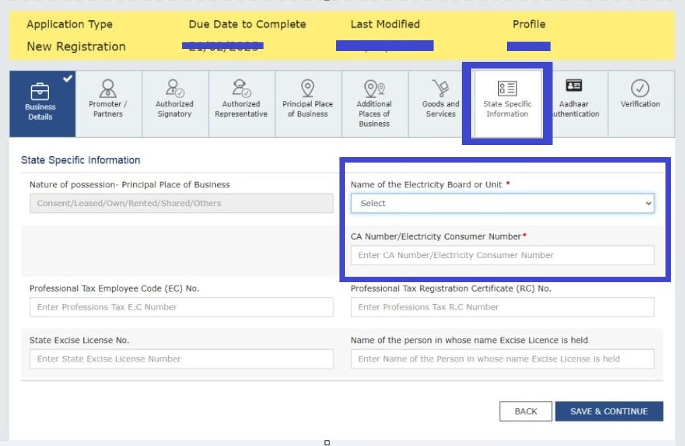Focus the State Excise License Number field
The width and height of the screenshot is (685, 446).
(x=182, y=359)
